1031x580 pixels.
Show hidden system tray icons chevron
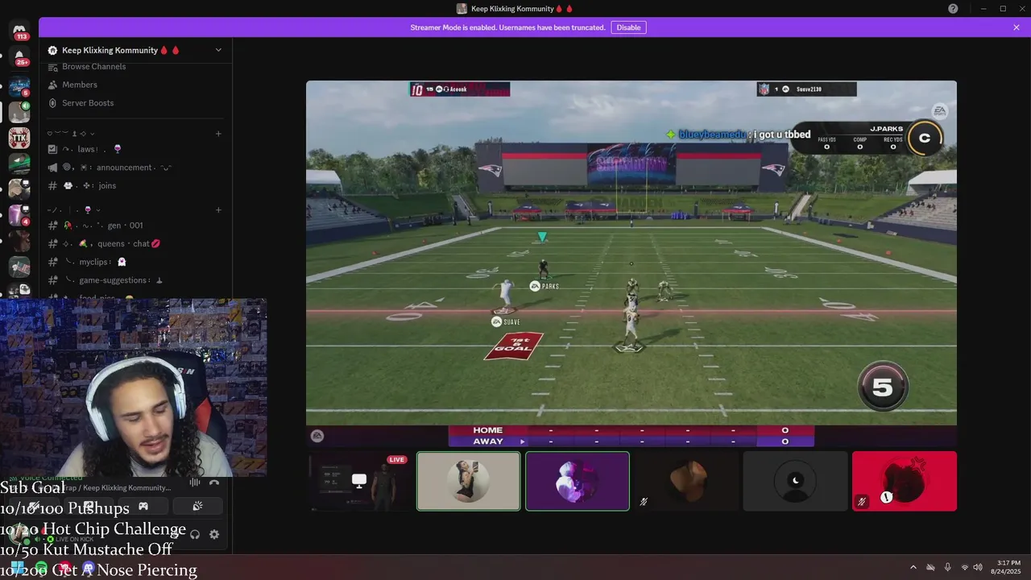913,567
